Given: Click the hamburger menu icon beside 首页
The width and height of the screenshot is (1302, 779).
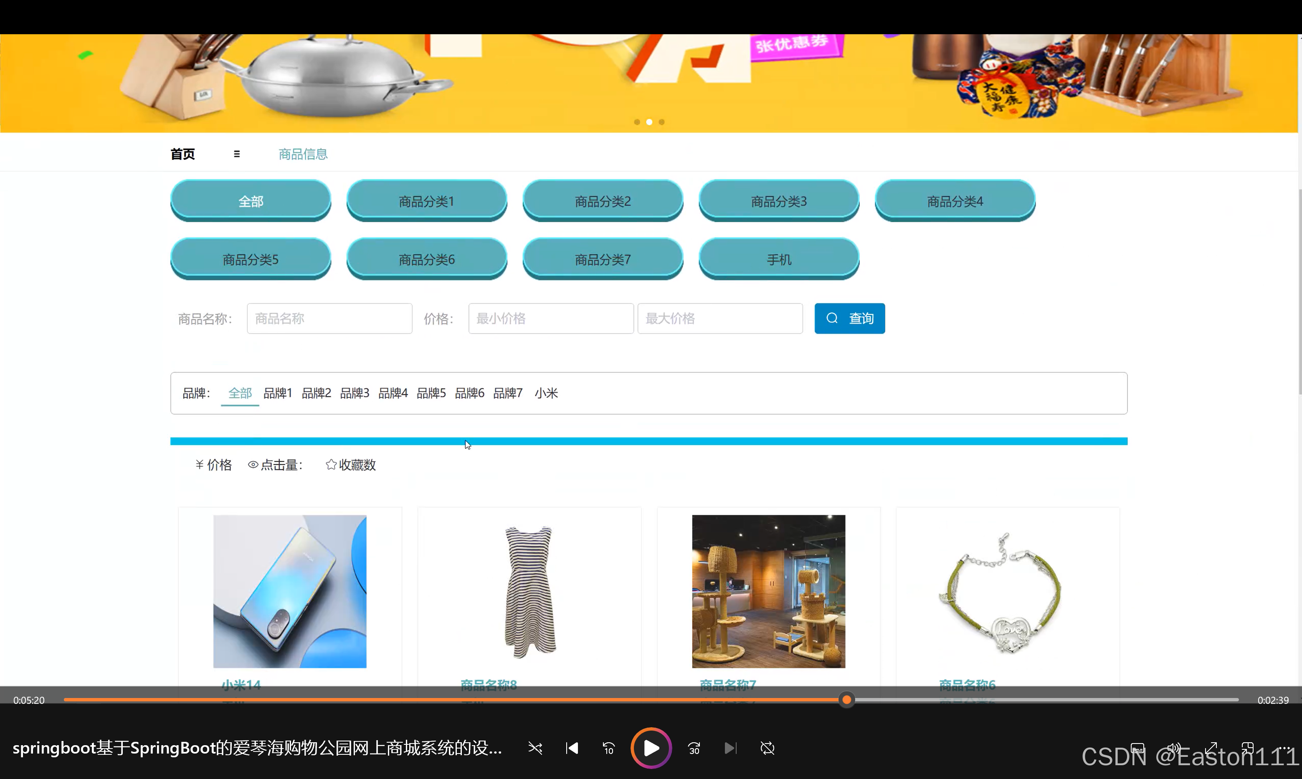Looking at the screenshot, I should 237,154.
